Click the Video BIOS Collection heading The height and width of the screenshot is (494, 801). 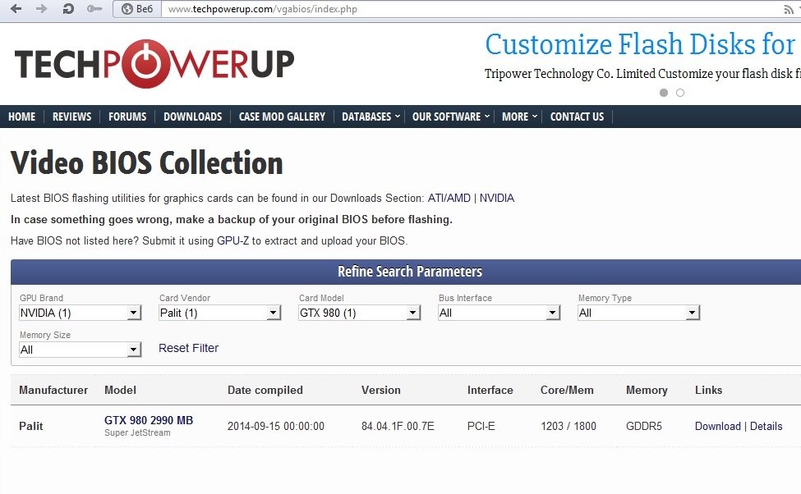(x=147, y=163)
